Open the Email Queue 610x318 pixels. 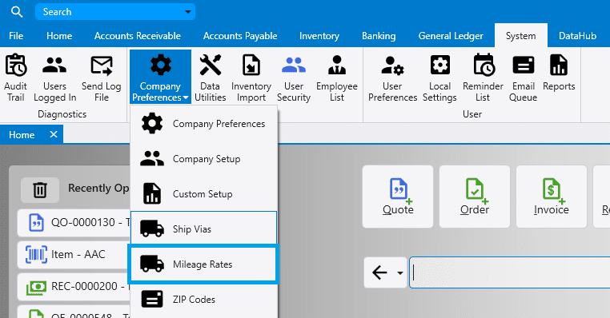pyautogui.click(x=524, y=78)
